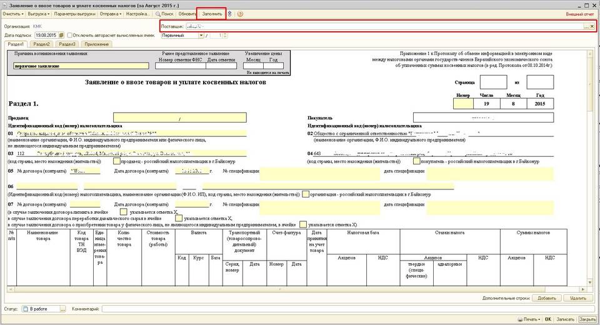
Task: Mark the purchase from физического лица checkbox
Action: point(303,224)
